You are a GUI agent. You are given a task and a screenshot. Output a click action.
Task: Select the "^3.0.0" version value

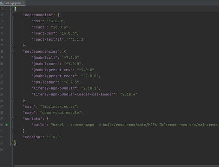55,21
